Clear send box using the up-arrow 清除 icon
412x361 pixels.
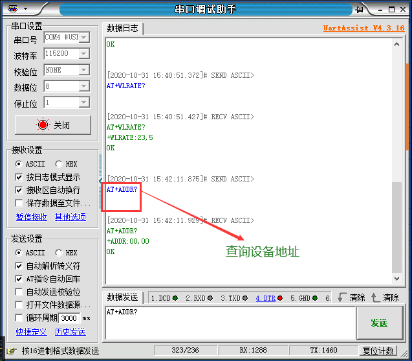(x=375, y=297)
